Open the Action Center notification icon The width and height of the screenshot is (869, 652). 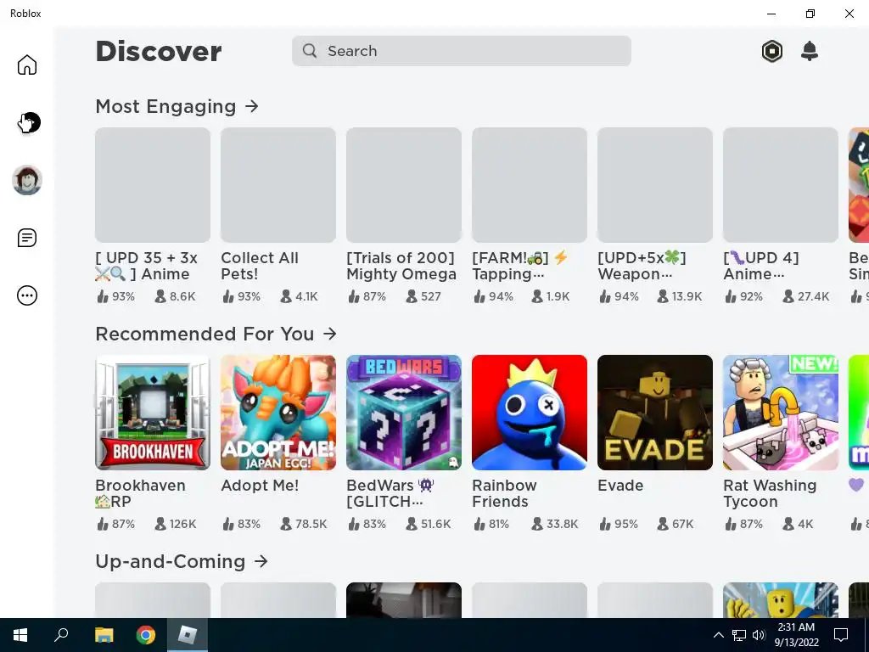(x=841, y=635)
